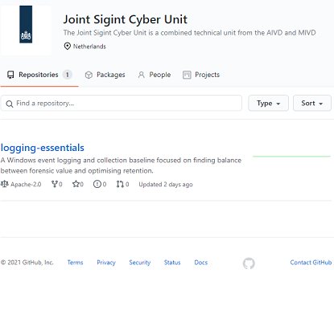Viewport: 334px width, 314px height.
Task: Click the Apache-2.0 license scale icon
Action: pos(5,184)
